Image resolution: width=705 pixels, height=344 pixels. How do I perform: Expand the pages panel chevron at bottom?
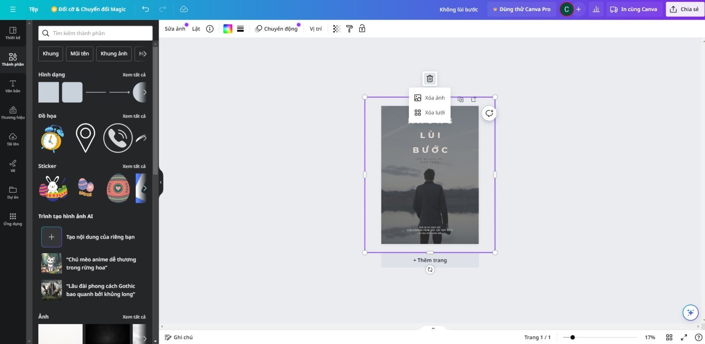[433, 329]
